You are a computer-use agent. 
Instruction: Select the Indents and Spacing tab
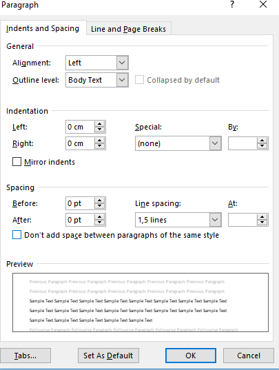tap(43, 28)
